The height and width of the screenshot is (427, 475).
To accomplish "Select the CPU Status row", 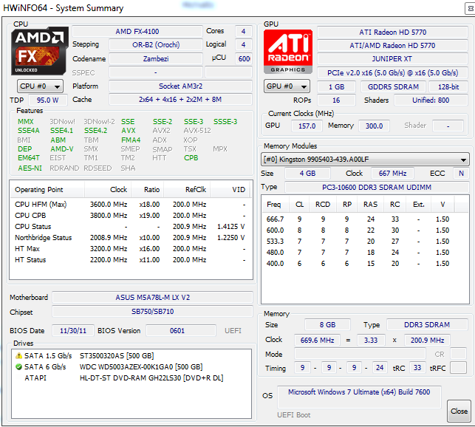I will pos(130,227).
